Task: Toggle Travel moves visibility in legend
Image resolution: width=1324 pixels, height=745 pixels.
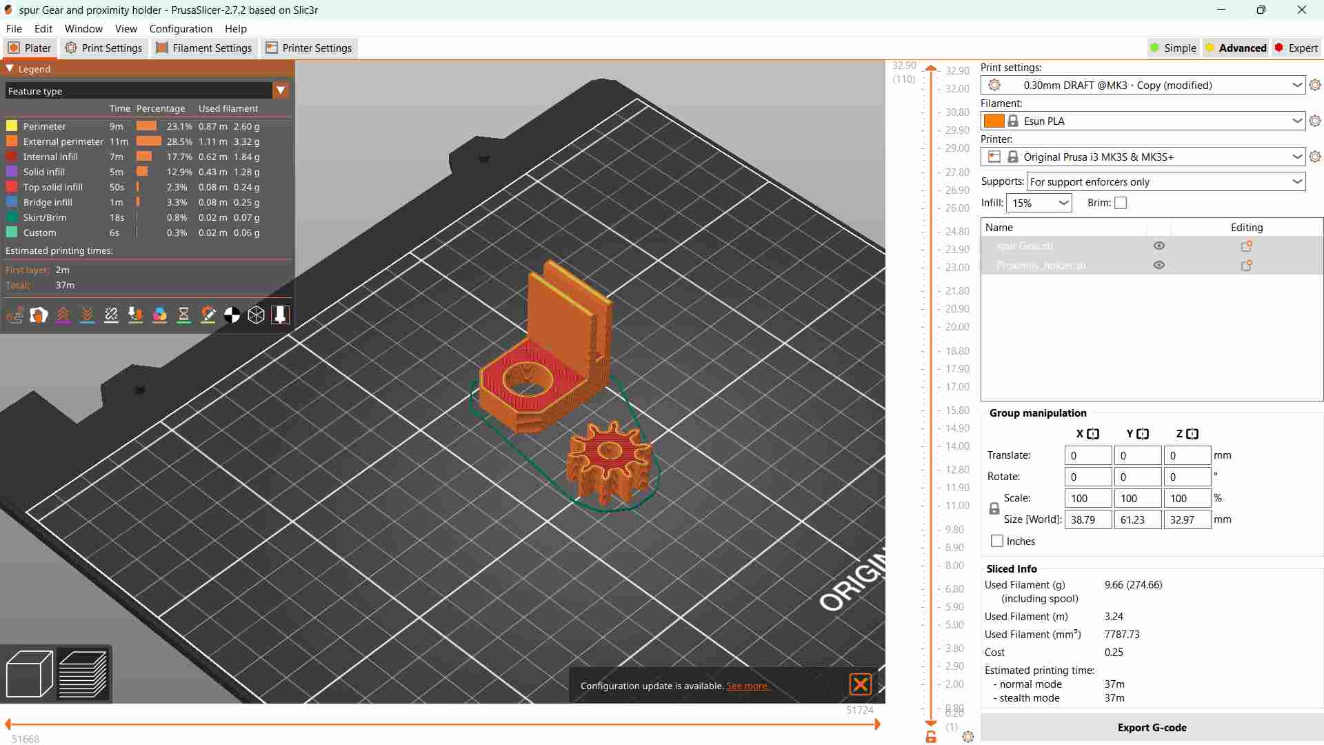Action: click(x=15, y=315)
